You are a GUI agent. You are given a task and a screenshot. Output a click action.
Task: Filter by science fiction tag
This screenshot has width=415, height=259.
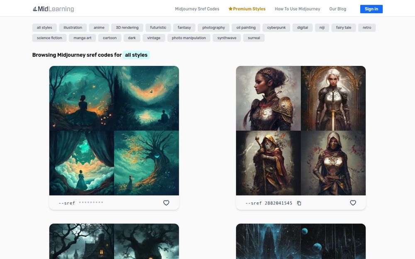click(49, 38)
